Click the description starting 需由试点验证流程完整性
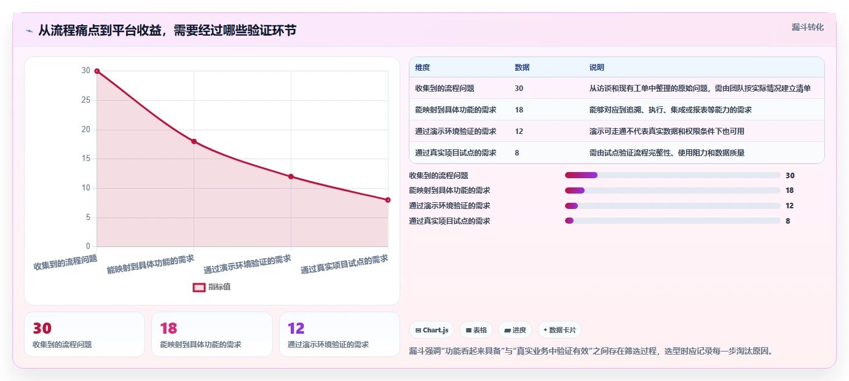The image size is (849, 381). coord(667,153)
